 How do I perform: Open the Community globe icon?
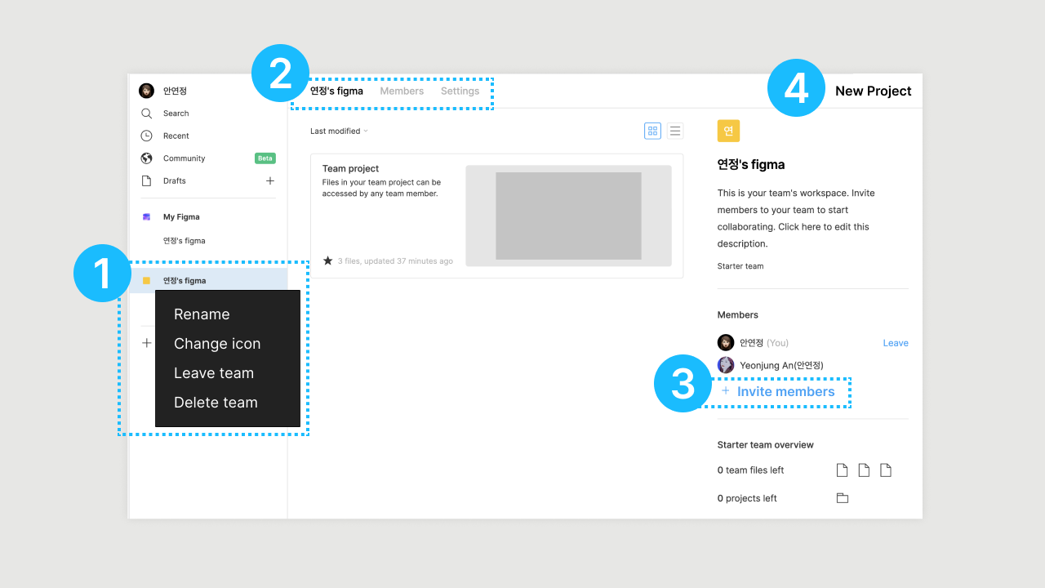tap(146, 158)
